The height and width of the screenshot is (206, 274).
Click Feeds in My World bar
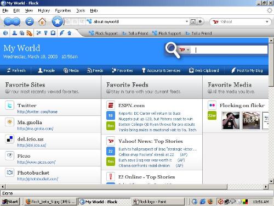[95, 70]
